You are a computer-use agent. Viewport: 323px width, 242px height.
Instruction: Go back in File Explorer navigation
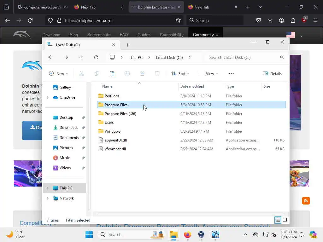point(51,57)
